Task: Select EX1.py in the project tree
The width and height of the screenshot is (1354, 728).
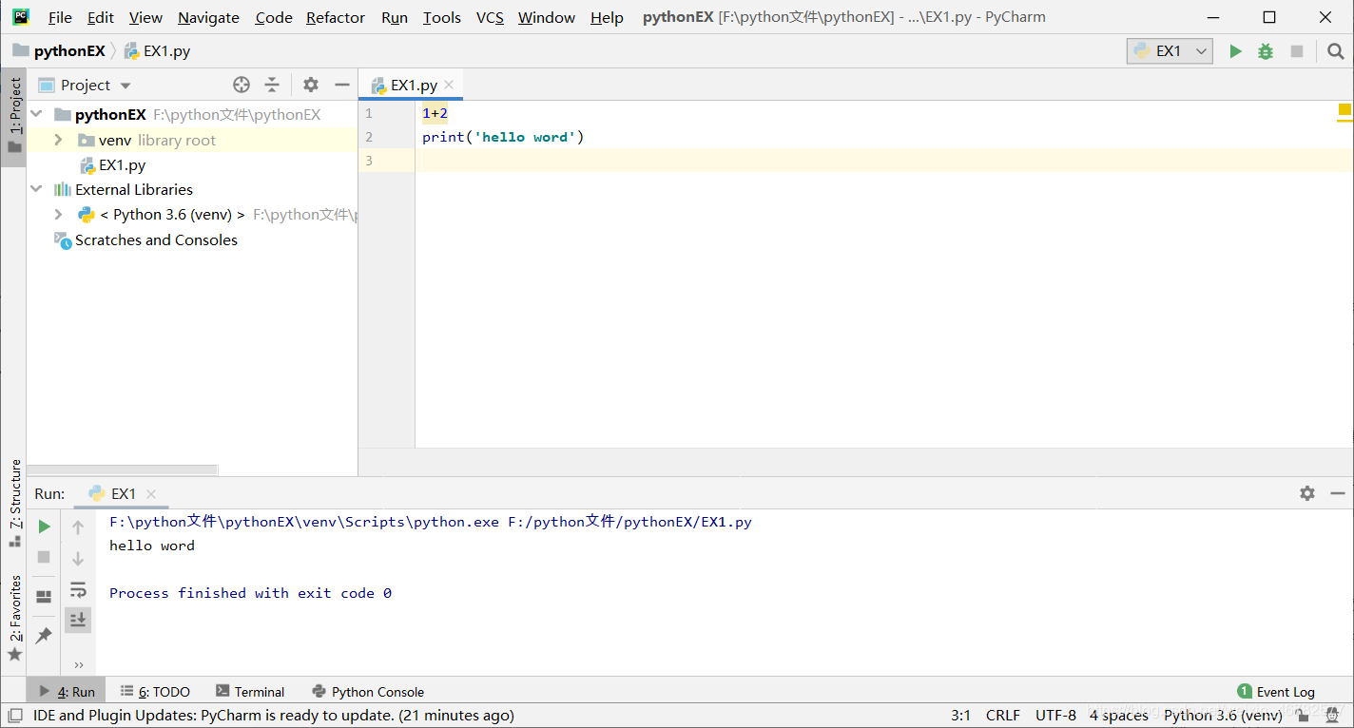Action: coord(112,164)
